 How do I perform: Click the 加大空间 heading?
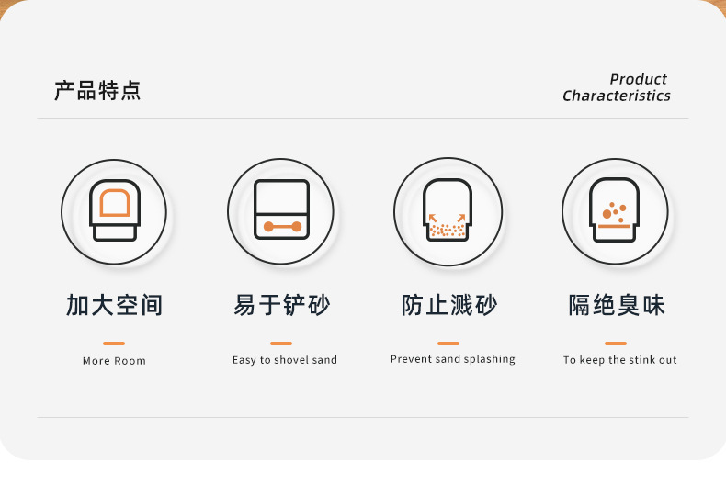[114, 306]
